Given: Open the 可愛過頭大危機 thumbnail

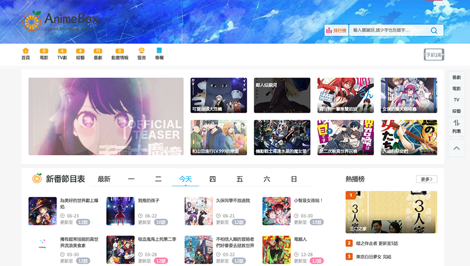Looking at the screenshot, I should 219,95.
